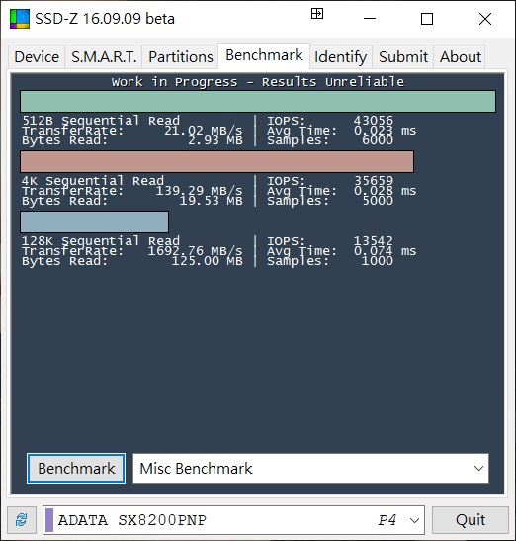
Task: Click the Samples value 5000
Action: coord(378,201)
